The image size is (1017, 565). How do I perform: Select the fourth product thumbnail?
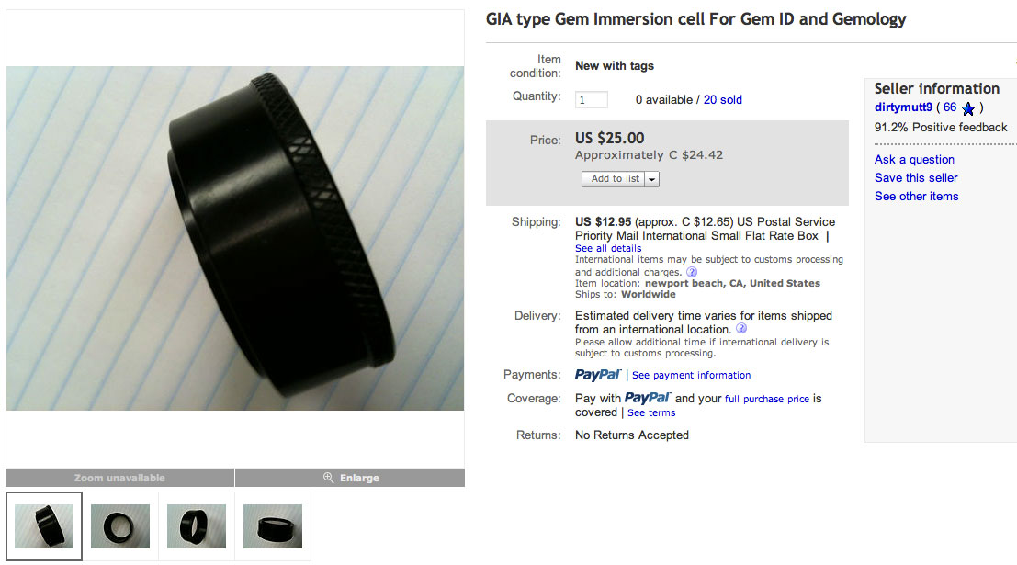(x=273, y=526)
